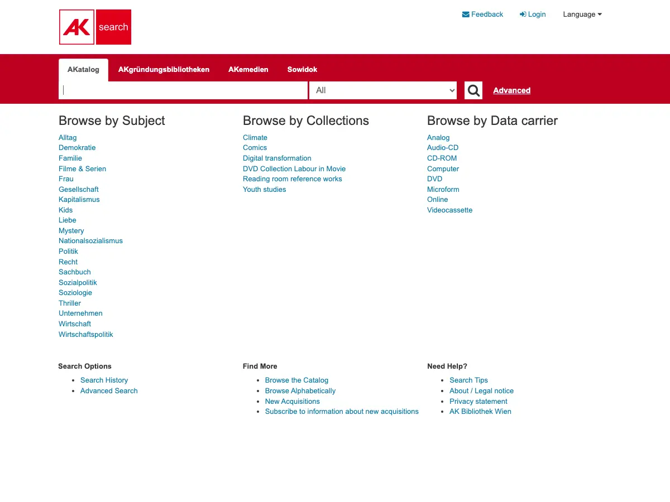Browse the Gesellschaft subject

[79, 190]
